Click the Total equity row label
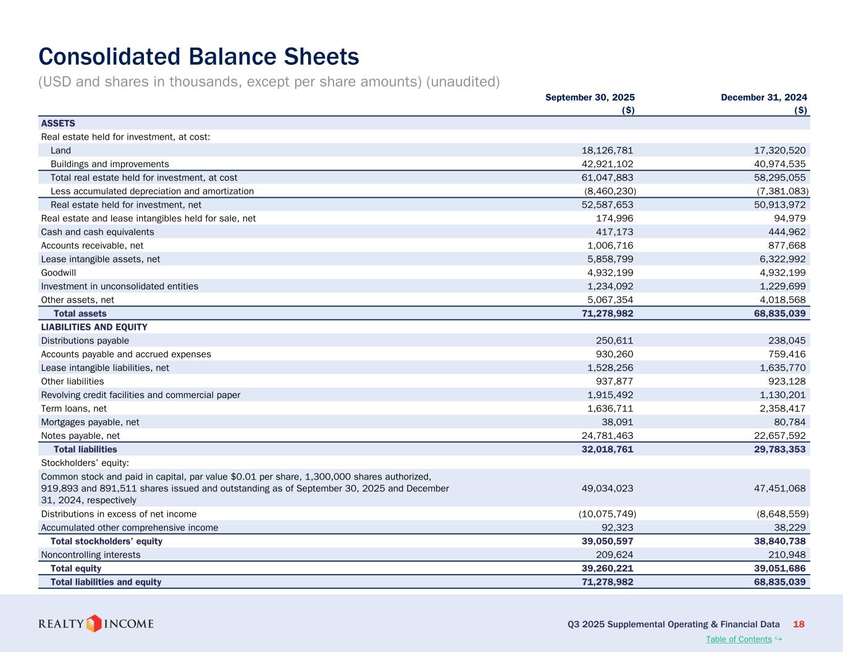The width and height of the screenshot is (843, 652). coord(75,568)
